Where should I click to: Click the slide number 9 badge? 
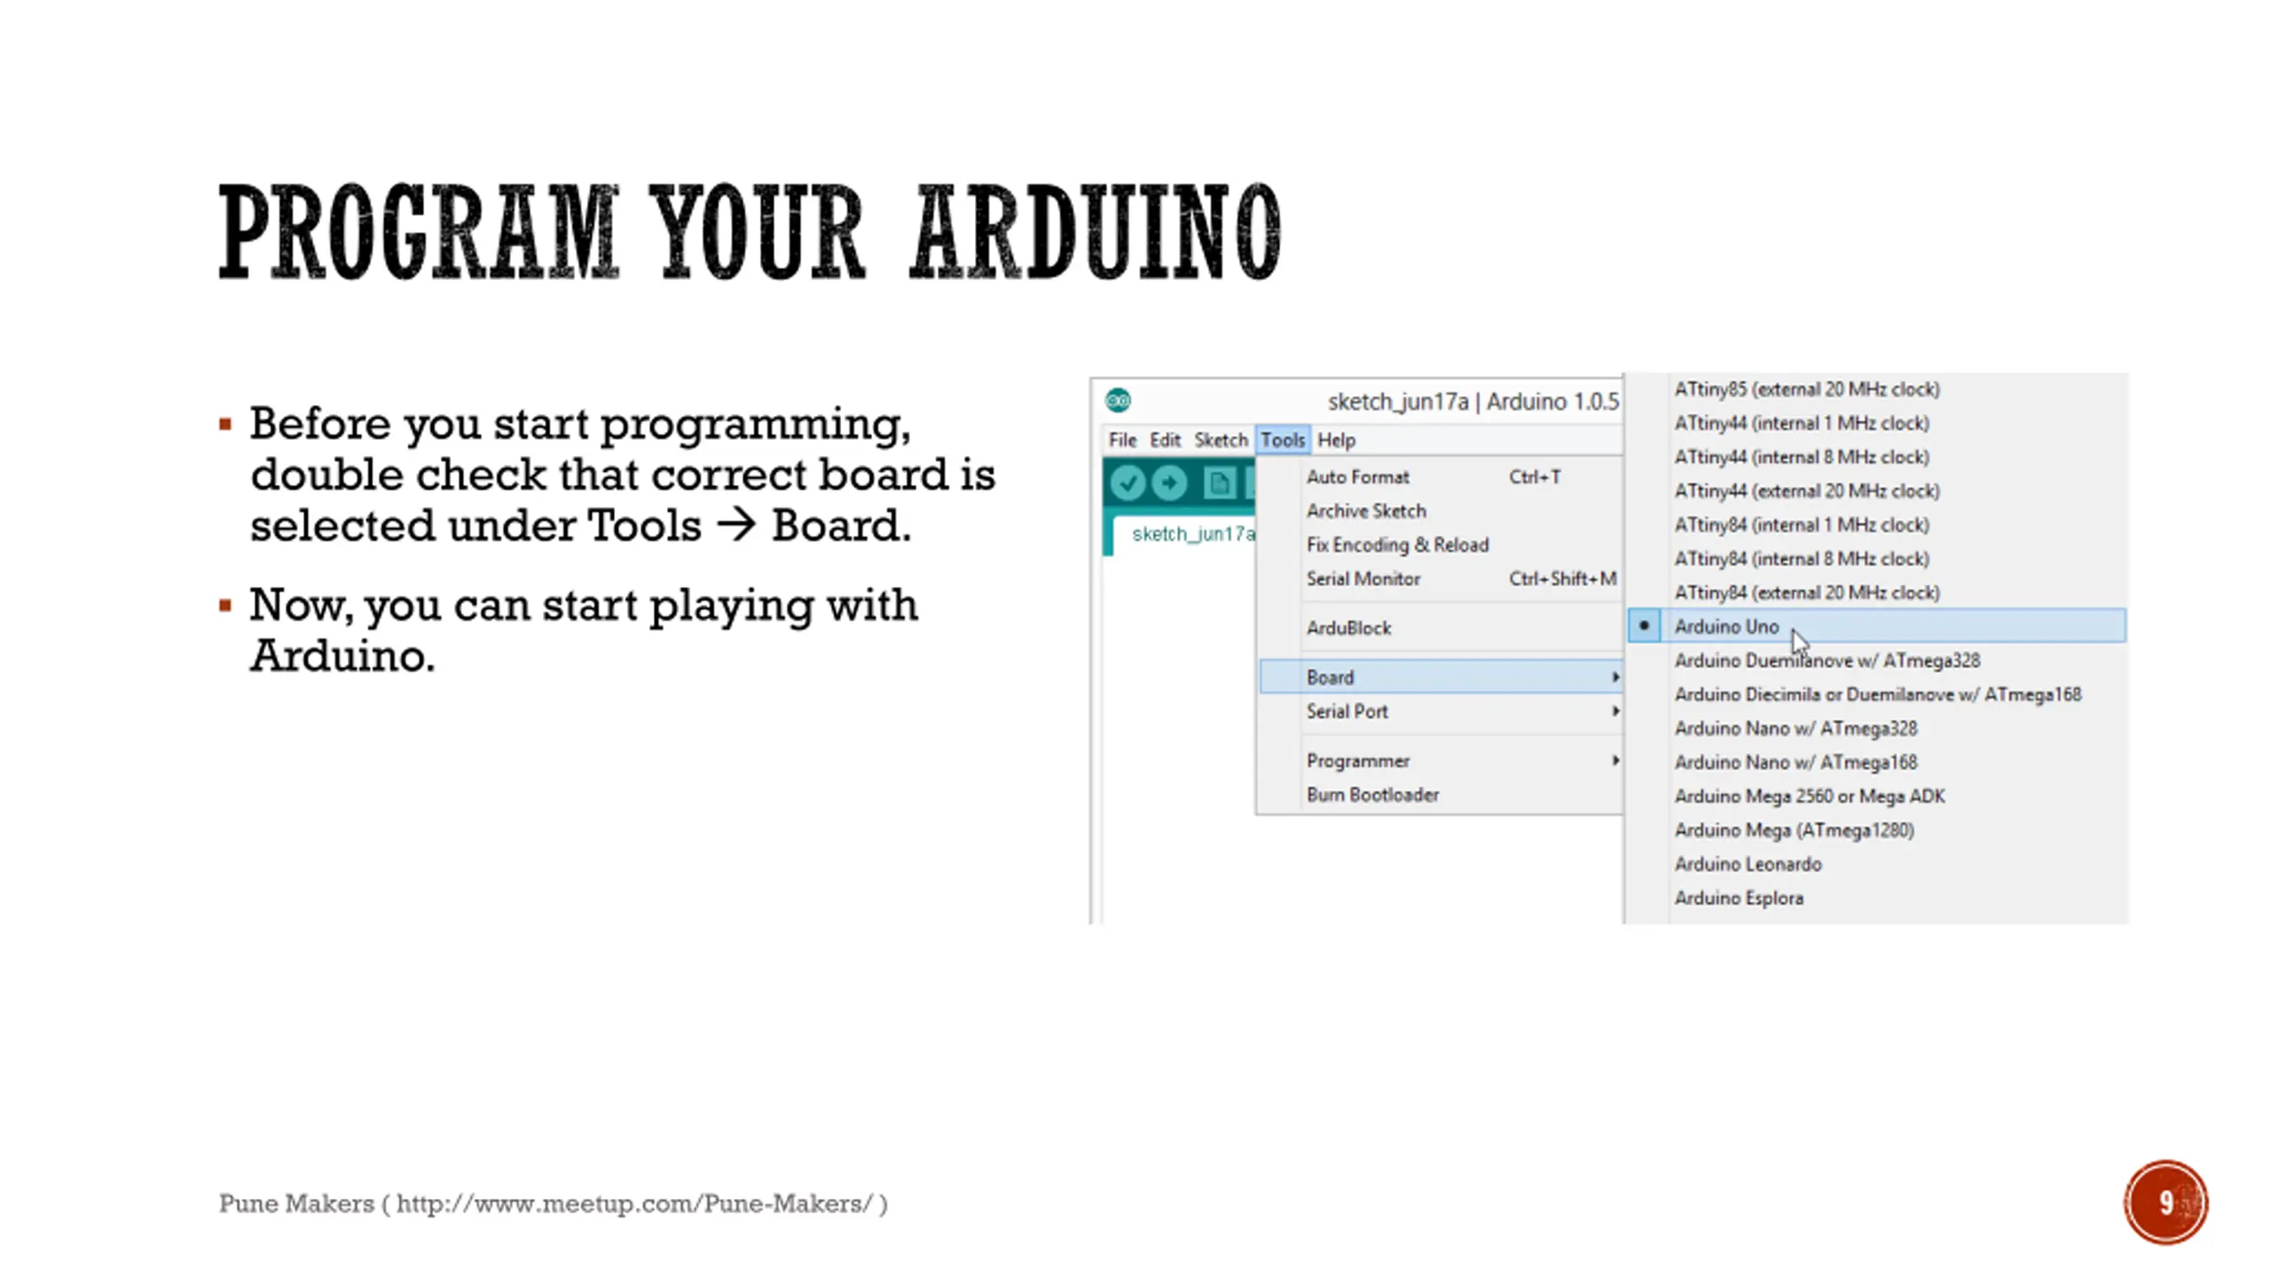2165,1203
